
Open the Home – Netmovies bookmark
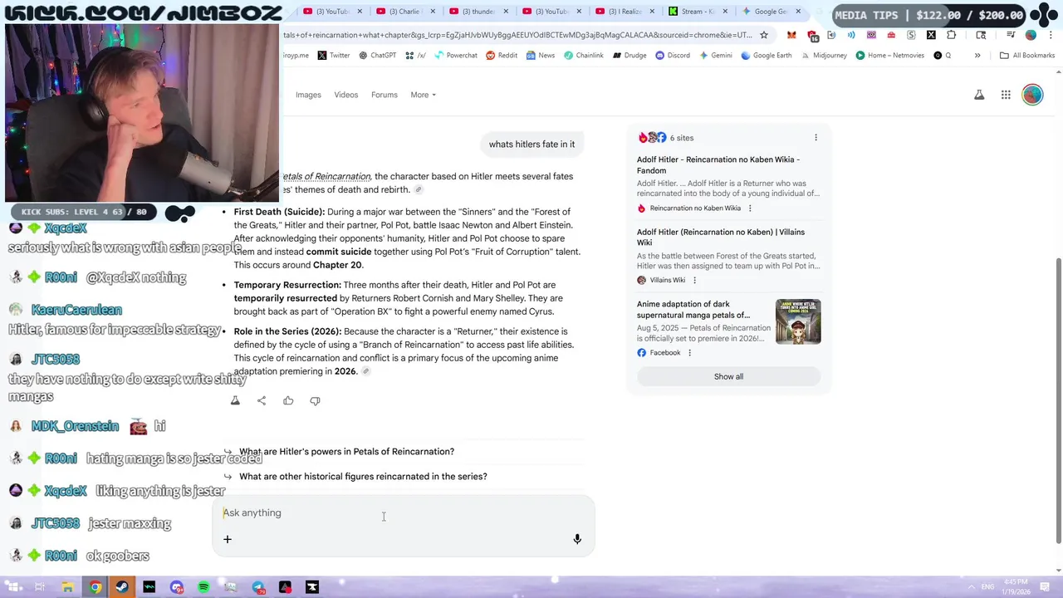pos(889,55)
